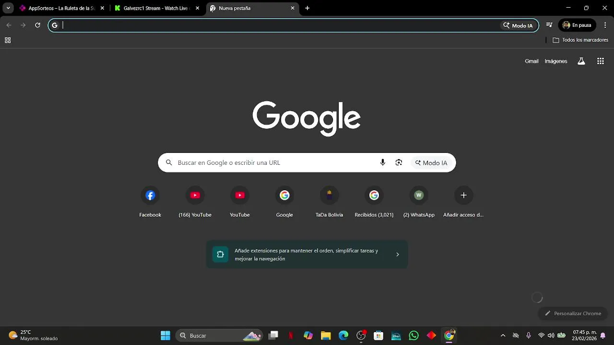The image size is (614, 345).
Task: Open the Google apps grid
Action: [601, 61]
